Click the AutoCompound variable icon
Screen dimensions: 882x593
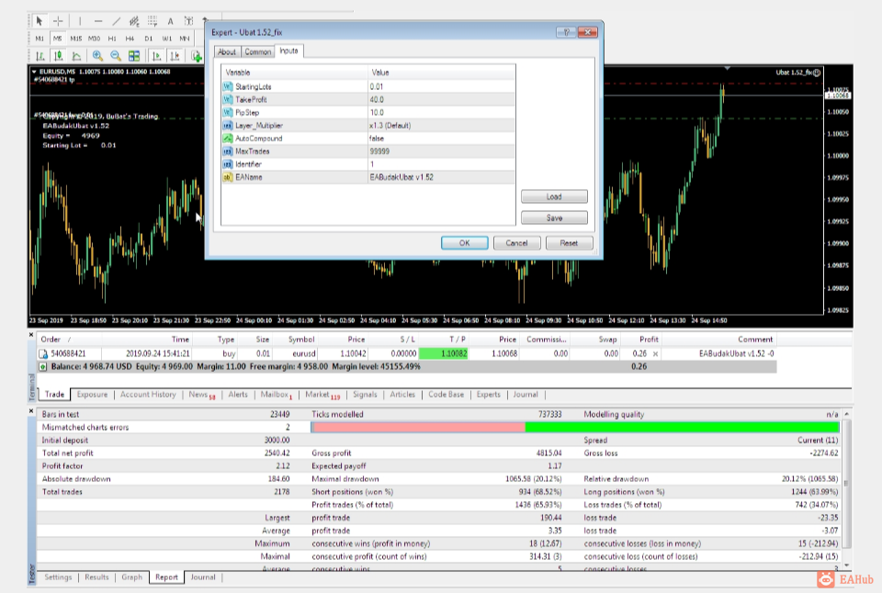pyautogui.click(x=227, y=139)
